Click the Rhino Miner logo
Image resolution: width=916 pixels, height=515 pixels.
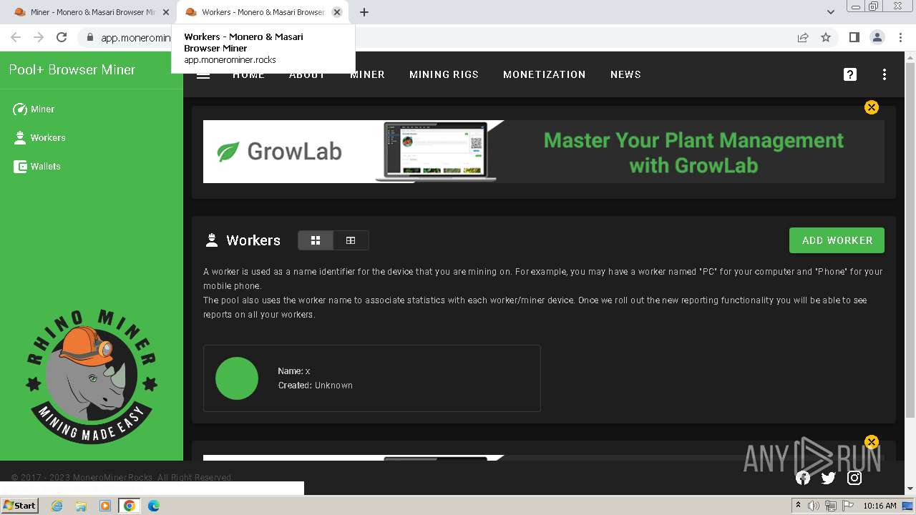[x=91, y=377]
